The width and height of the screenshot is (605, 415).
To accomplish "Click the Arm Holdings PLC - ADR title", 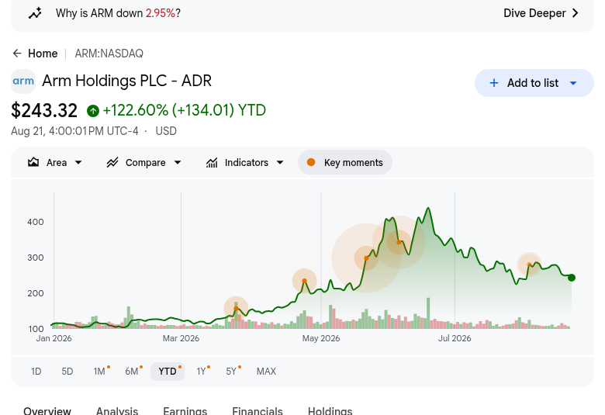I will pyautogui.click(x=127, y=81).
